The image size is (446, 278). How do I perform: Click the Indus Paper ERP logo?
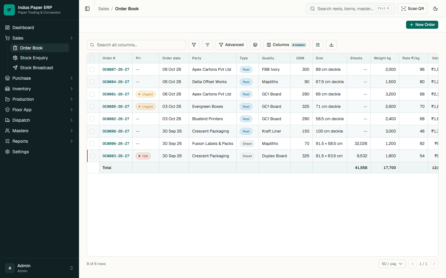tap(9, 10)
